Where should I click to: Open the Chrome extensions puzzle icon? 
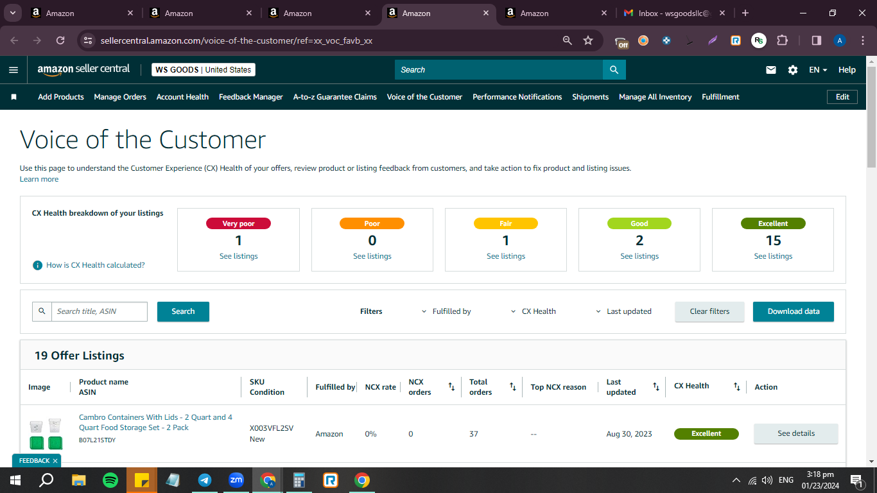pyautogui.click(x=782, y=40)
